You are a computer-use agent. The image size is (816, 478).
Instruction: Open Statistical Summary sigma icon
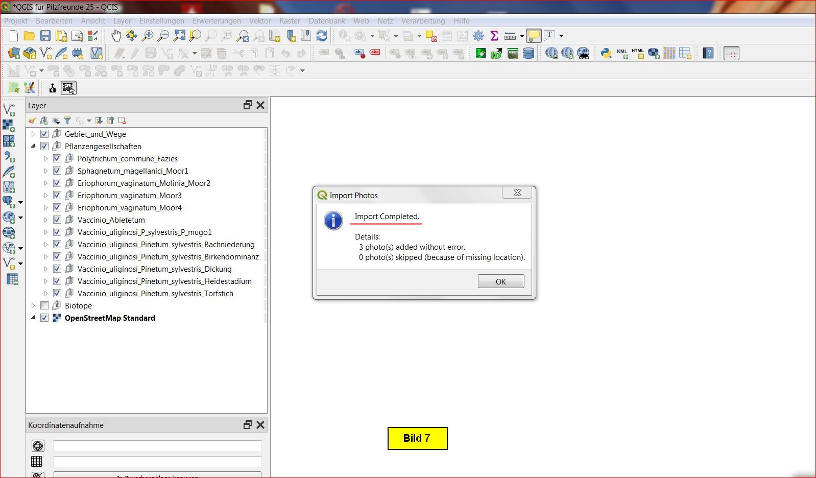point(494,36)
